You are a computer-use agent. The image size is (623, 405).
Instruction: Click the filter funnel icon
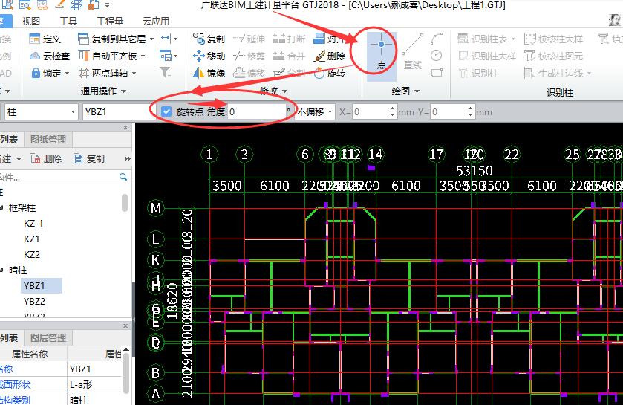[165, 72]
